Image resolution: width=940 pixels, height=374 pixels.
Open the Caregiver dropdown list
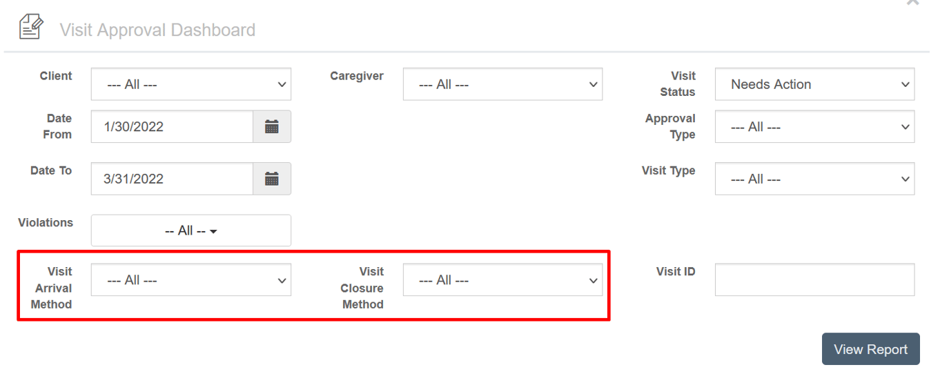(x=502, y=84)
